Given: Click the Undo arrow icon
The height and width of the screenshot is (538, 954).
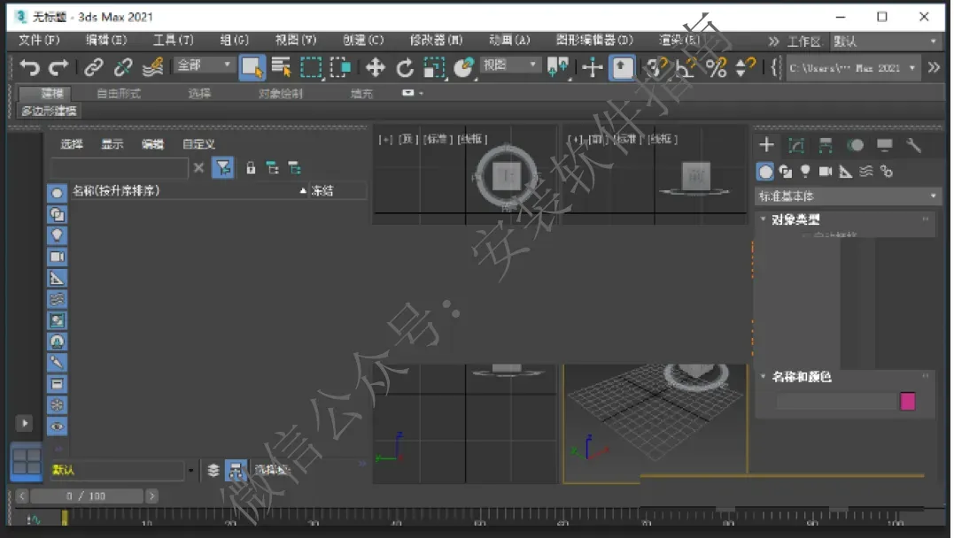Looking at the screenshot, I should pyautogui.click(x=29, y=67).
